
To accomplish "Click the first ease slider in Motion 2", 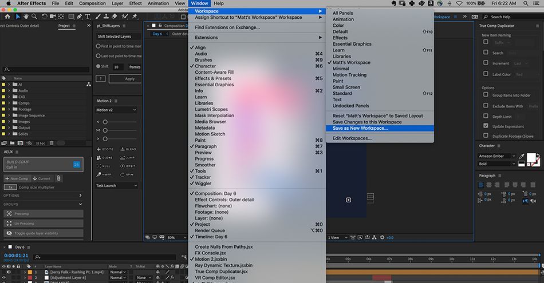I will [x=105, y=122].
